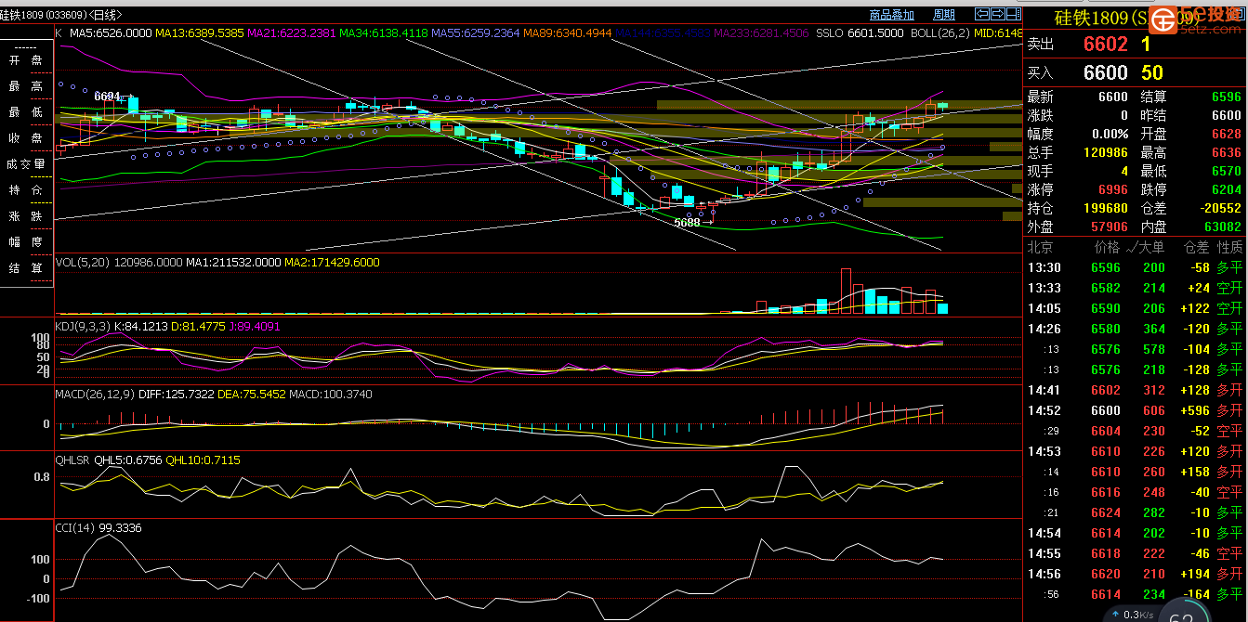This screenshot has height=622, width=1248.
Task: Click the 跌停 limit-down value 6204
Action: (1226, 190)
